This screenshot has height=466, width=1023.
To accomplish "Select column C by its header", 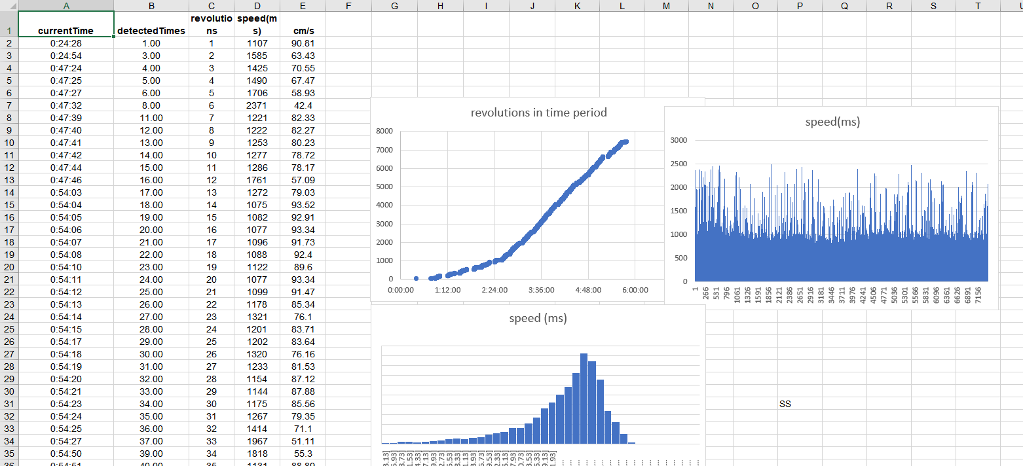I will pos(211,5).
